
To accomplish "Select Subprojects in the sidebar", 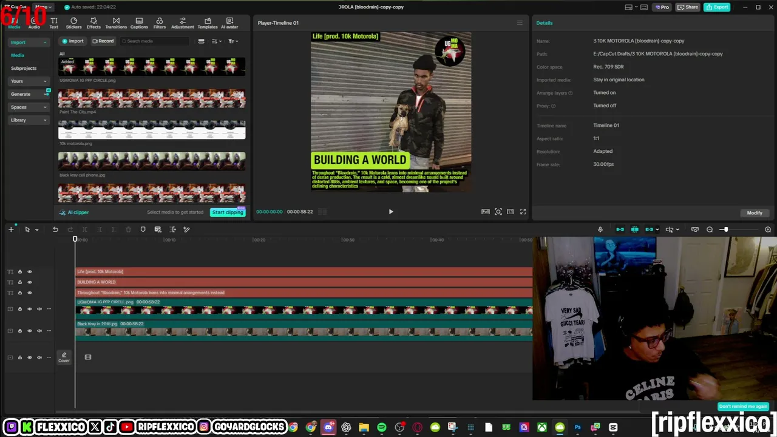I will 24,68.
